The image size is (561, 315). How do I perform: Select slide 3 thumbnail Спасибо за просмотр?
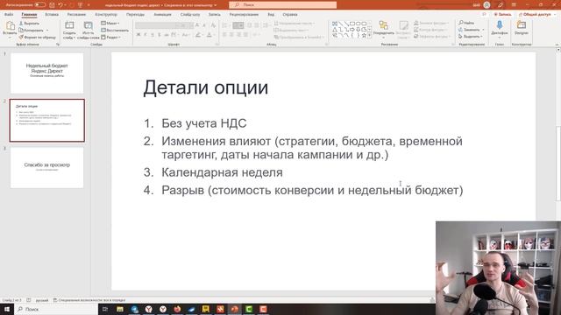coord(46,167)
